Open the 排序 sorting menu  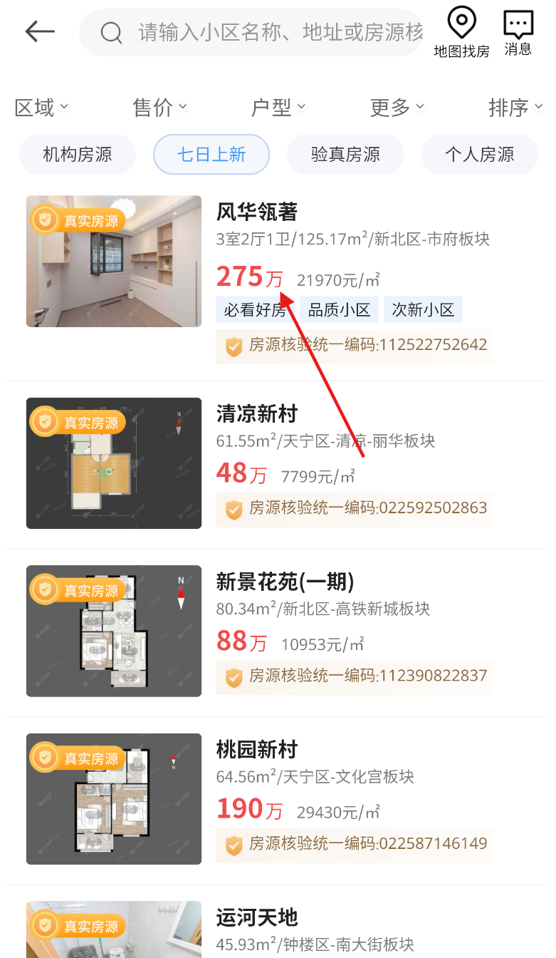(515, 108)
